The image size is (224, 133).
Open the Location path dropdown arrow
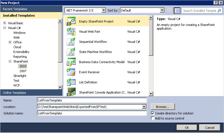point(144,107)
